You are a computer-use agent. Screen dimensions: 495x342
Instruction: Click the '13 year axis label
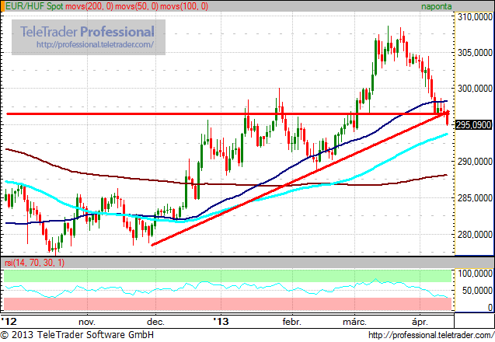[221, 322]
